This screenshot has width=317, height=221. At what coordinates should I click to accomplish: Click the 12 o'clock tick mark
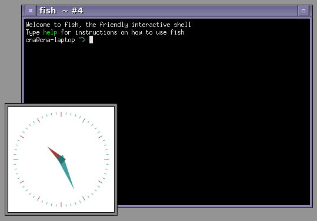point(61,114)
